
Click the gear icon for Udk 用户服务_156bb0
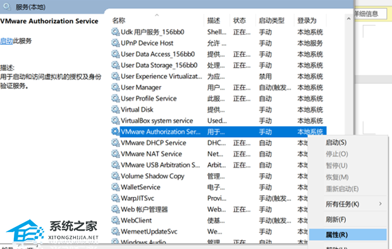point(115,32)
